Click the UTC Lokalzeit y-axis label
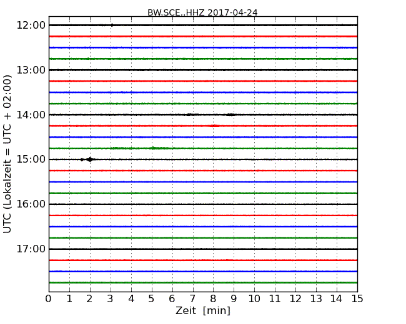This screenshot has width=406, height=324. click(x=7, y=154)
